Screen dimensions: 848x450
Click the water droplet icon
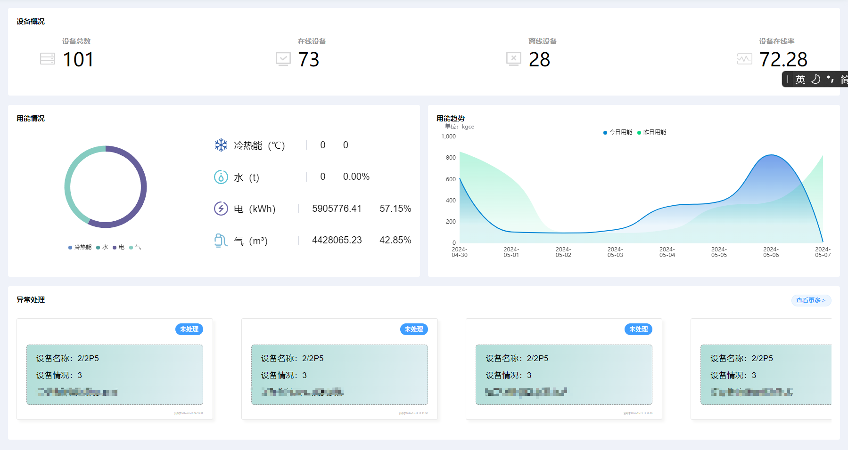(221, 177)
